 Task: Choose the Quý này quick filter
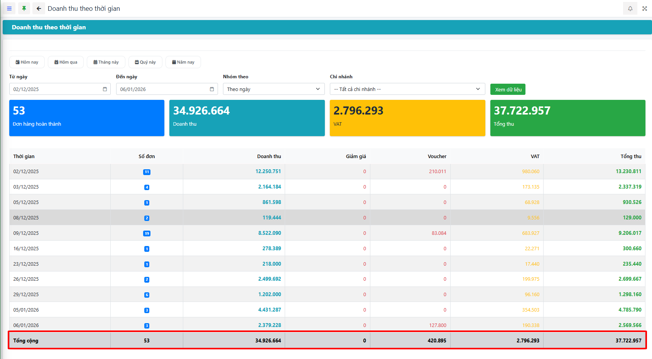(x=145, y=62)
